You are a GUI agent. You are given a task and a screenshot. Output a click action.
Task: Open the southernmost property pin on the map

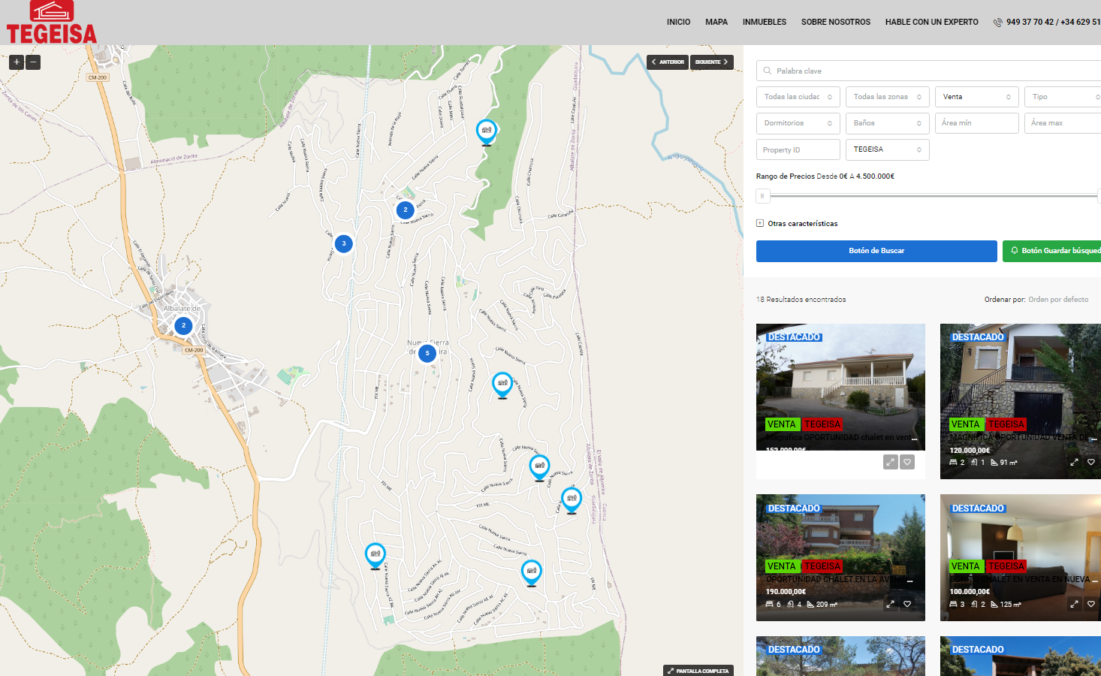[532, 573]
